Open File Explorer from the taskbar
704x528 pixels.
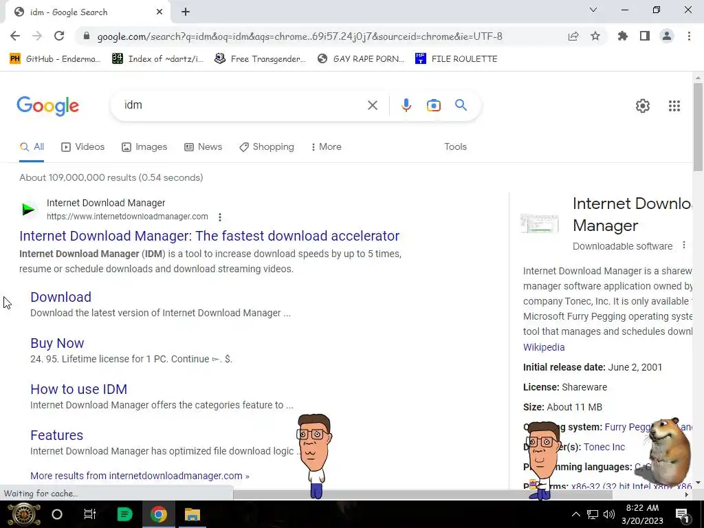point(192,514)
